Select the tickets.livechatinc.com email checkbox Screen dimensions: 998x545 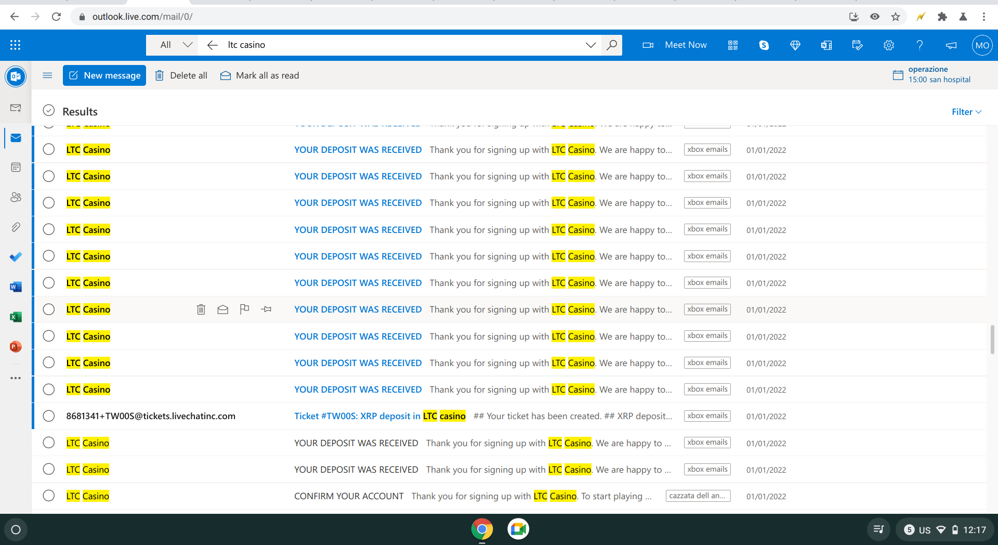click(48, 416)
